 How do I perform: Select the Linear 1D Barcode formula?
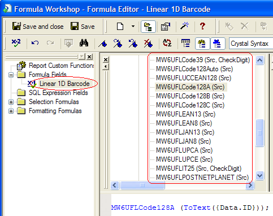(64, 84)
